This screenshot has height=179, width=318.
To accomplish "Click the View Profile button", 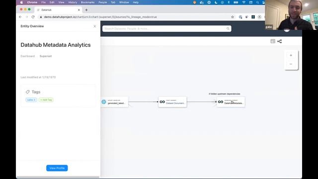I will click(x=57, y=168).
